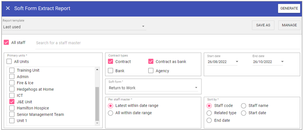
Task: Choose Related type sort option
Action: click(x=209, y=113)
